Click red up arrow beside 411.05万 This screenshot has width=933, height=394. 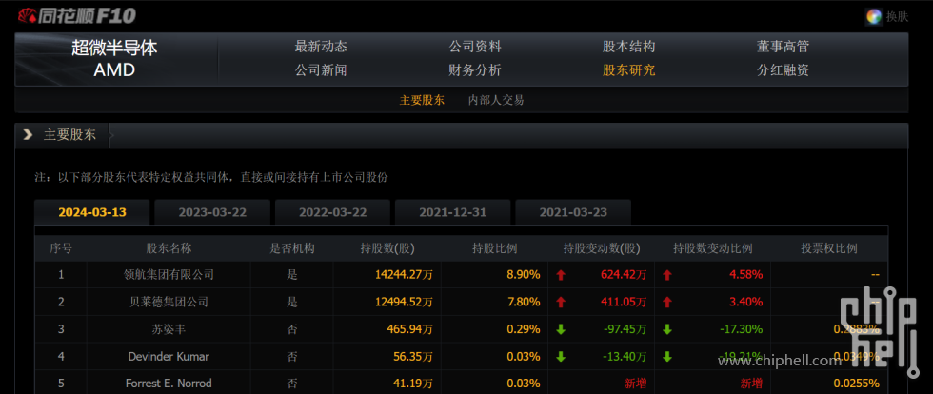(x=560, y=303)
